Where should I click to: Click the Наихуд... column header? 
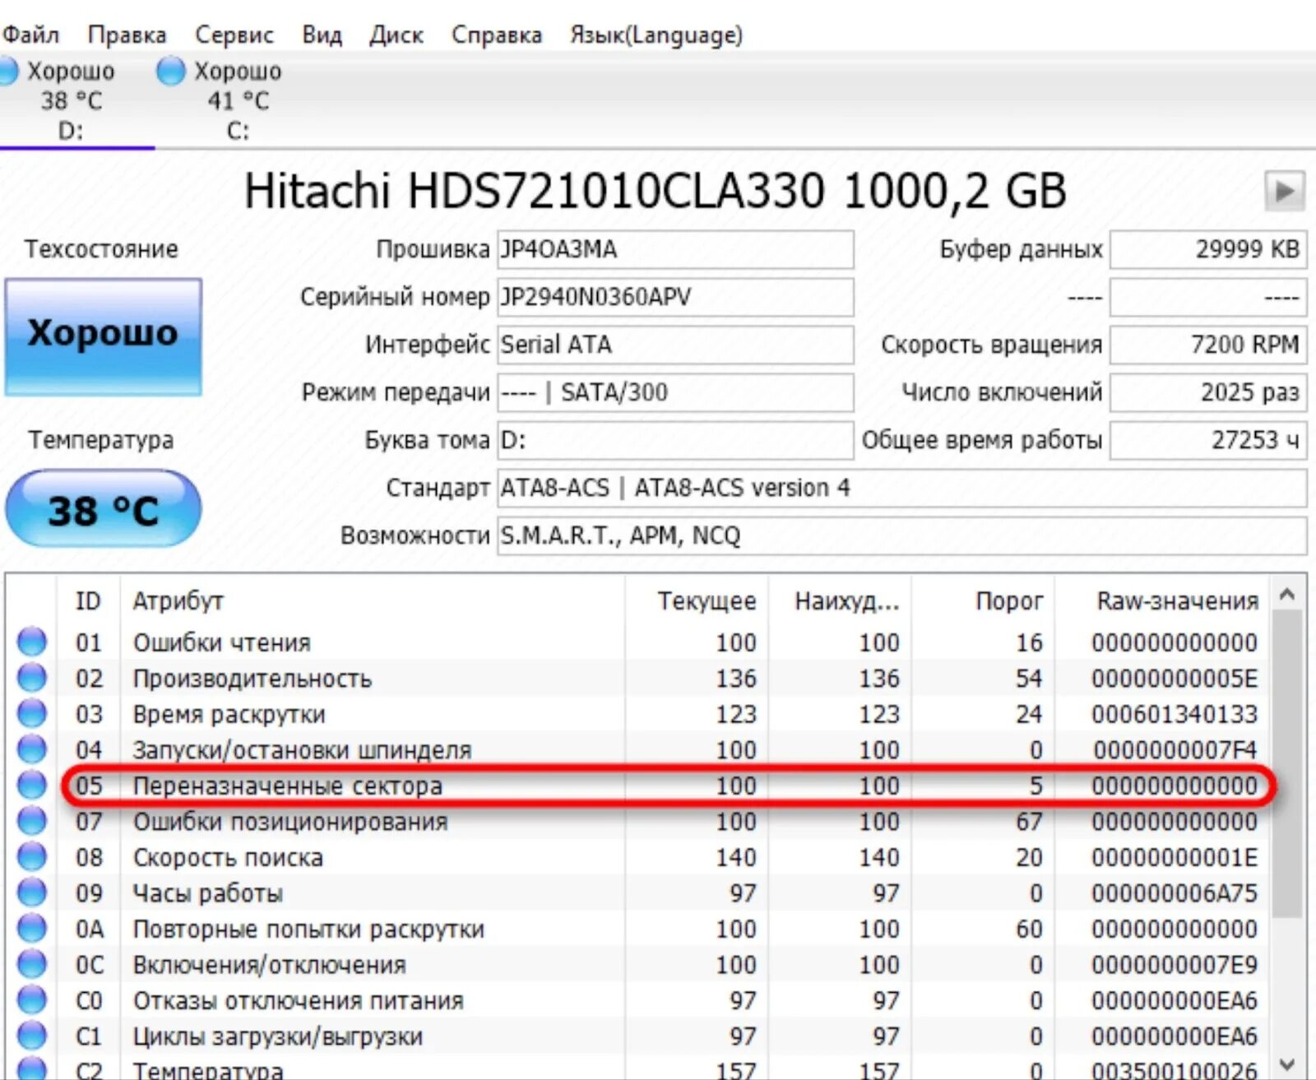(839, 600)
